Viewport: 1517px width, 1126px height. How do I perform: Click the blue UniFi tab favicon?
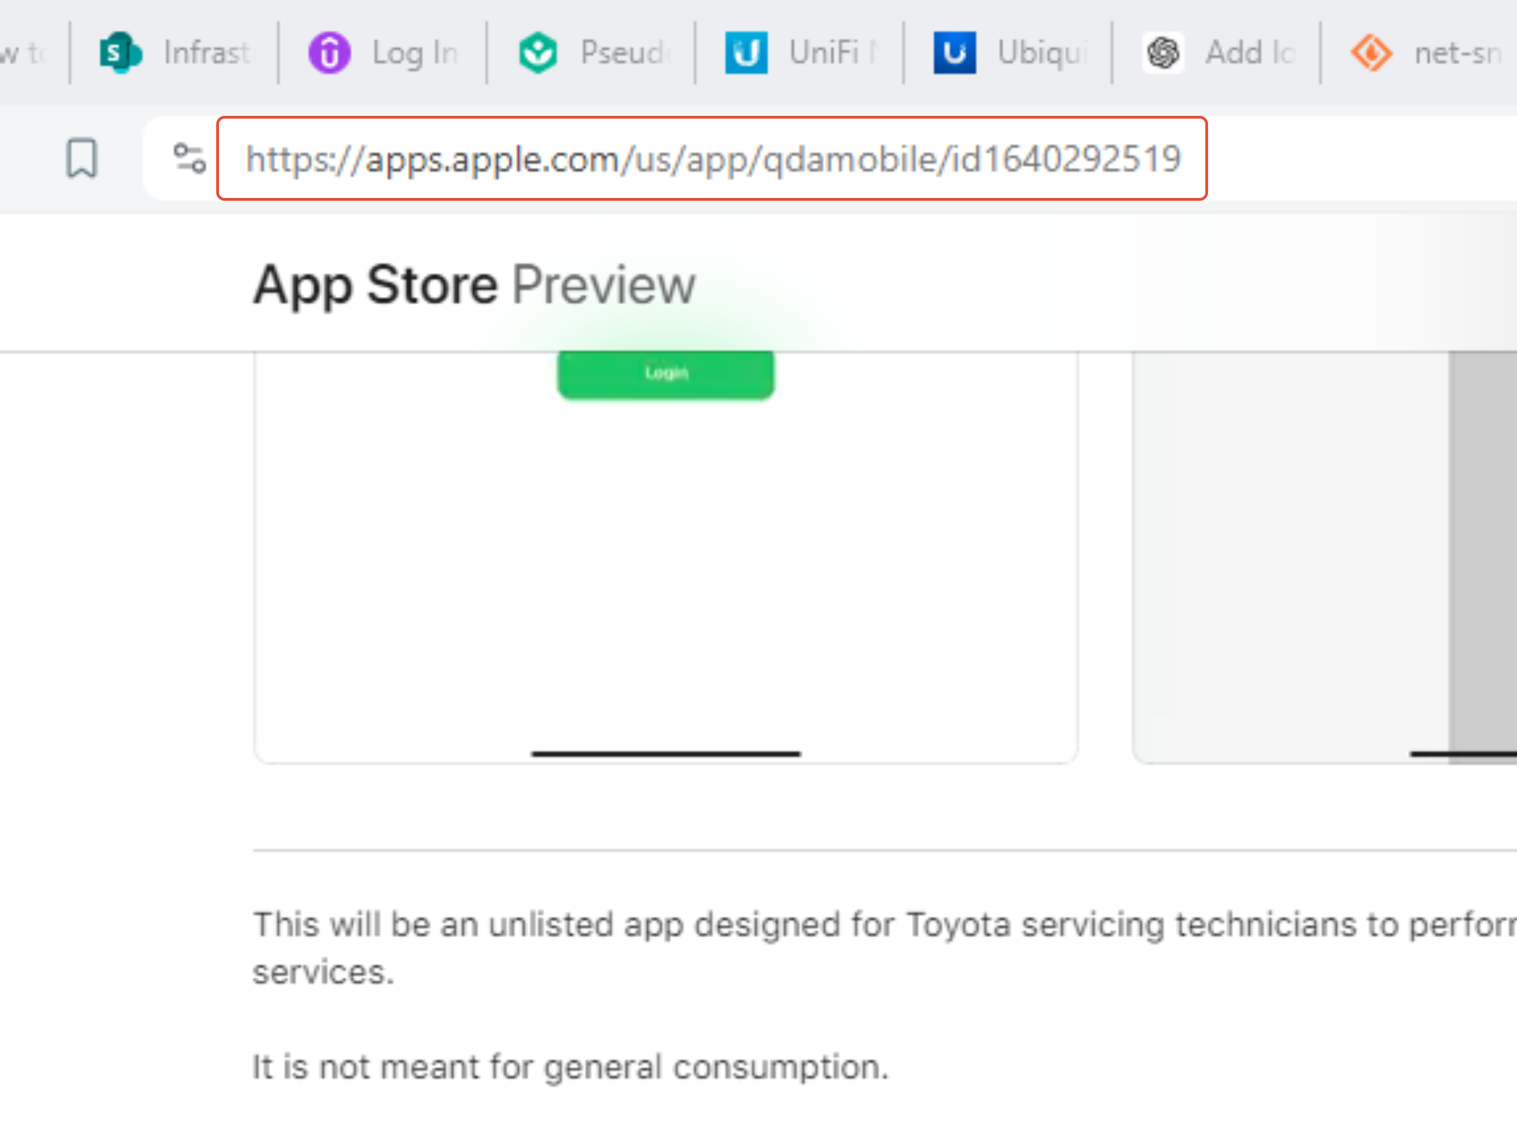[746, 53]
